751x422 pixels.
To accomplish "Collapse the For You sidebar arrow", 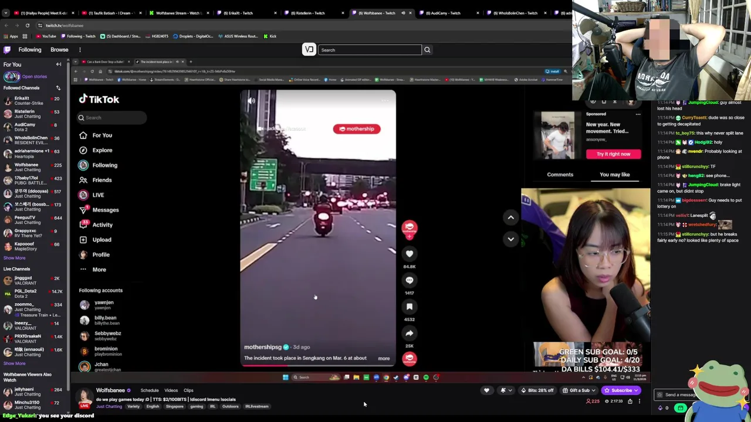I will click(x=58, y=64).
